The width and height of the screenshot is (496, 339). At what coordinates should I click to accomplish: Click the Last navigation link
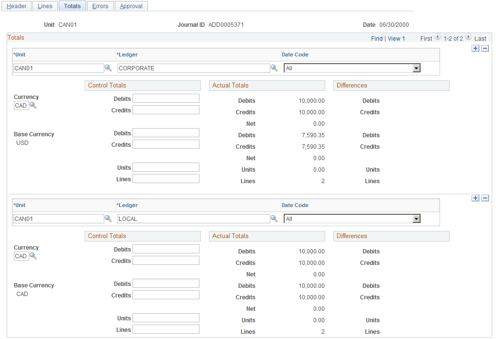click(480, 39)
